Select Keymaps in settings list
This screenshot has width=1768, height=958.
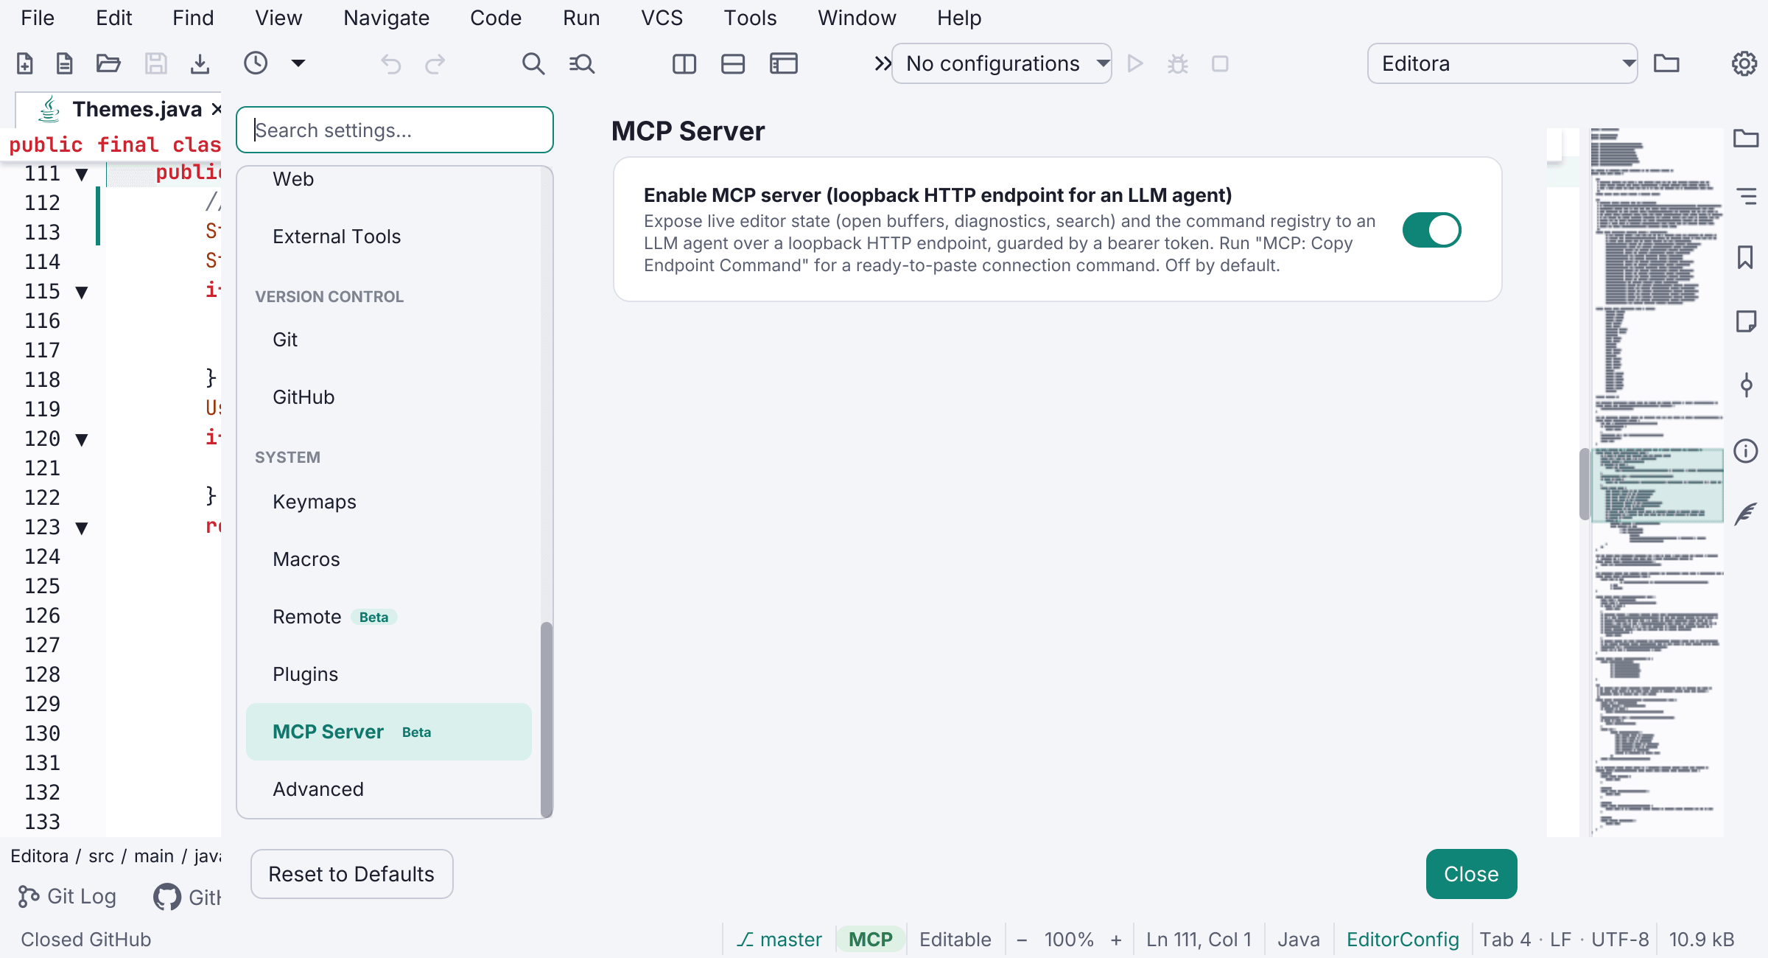pyautogui.click(x=389, y=502)
